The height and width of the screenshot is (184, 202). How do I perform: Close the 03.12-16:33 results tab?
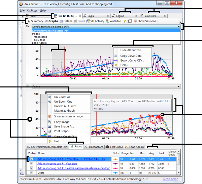point(80,16)
